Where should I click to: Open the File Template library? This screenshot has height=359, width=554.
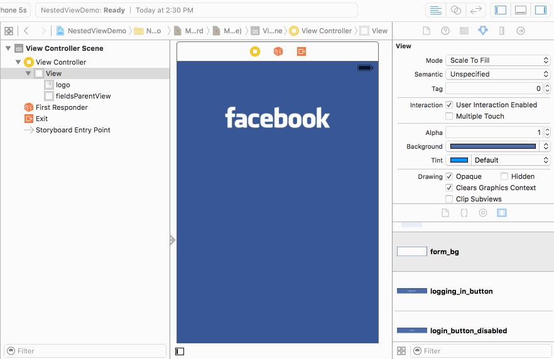pos(445,213)
